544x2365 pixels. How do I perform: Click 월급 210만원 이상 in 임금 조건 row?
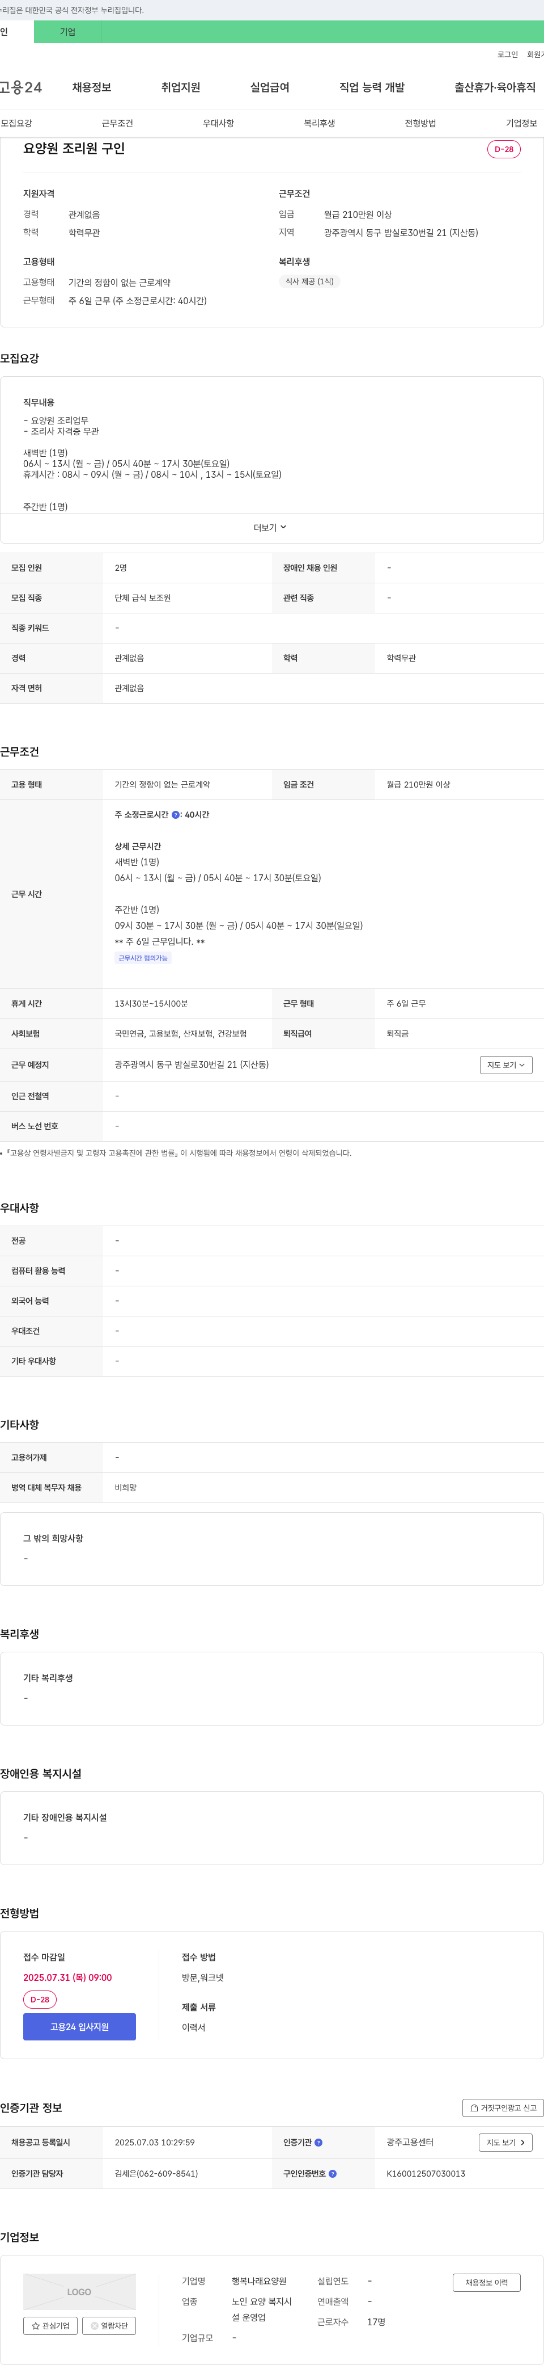coord(418,785)
